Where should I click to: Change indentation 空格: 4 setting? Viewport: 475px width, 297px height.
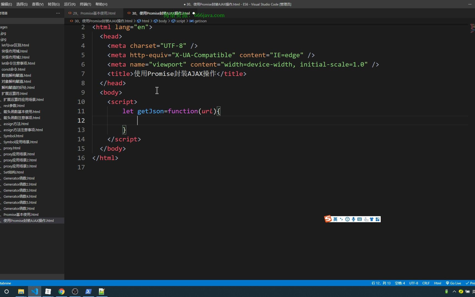[400, 283]
